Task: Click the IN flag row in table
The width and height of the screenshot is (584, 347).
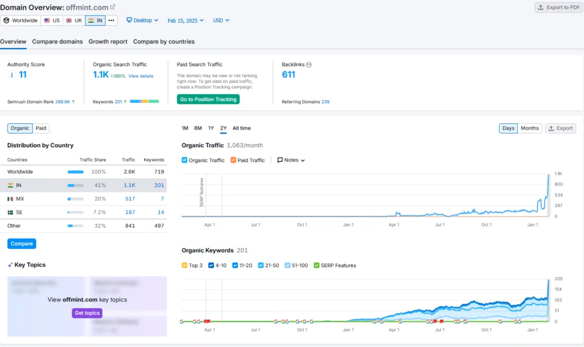Action: [83, 185]
